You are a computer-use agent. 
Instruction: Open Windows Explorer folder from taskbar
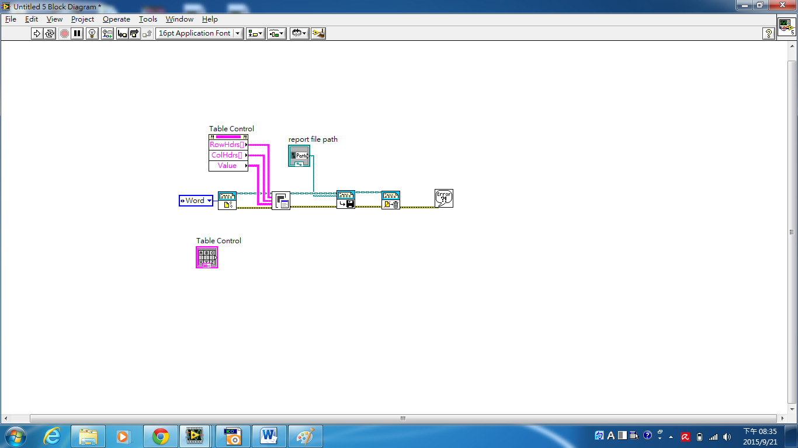[88, 436]
